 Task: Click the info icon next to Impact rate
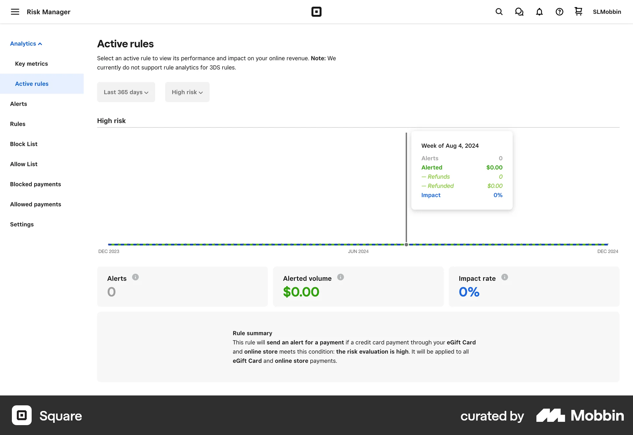pyautogui.click(x=504, y=277)
